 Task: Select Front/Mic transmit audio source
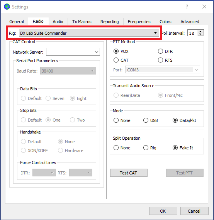[170, 95]
